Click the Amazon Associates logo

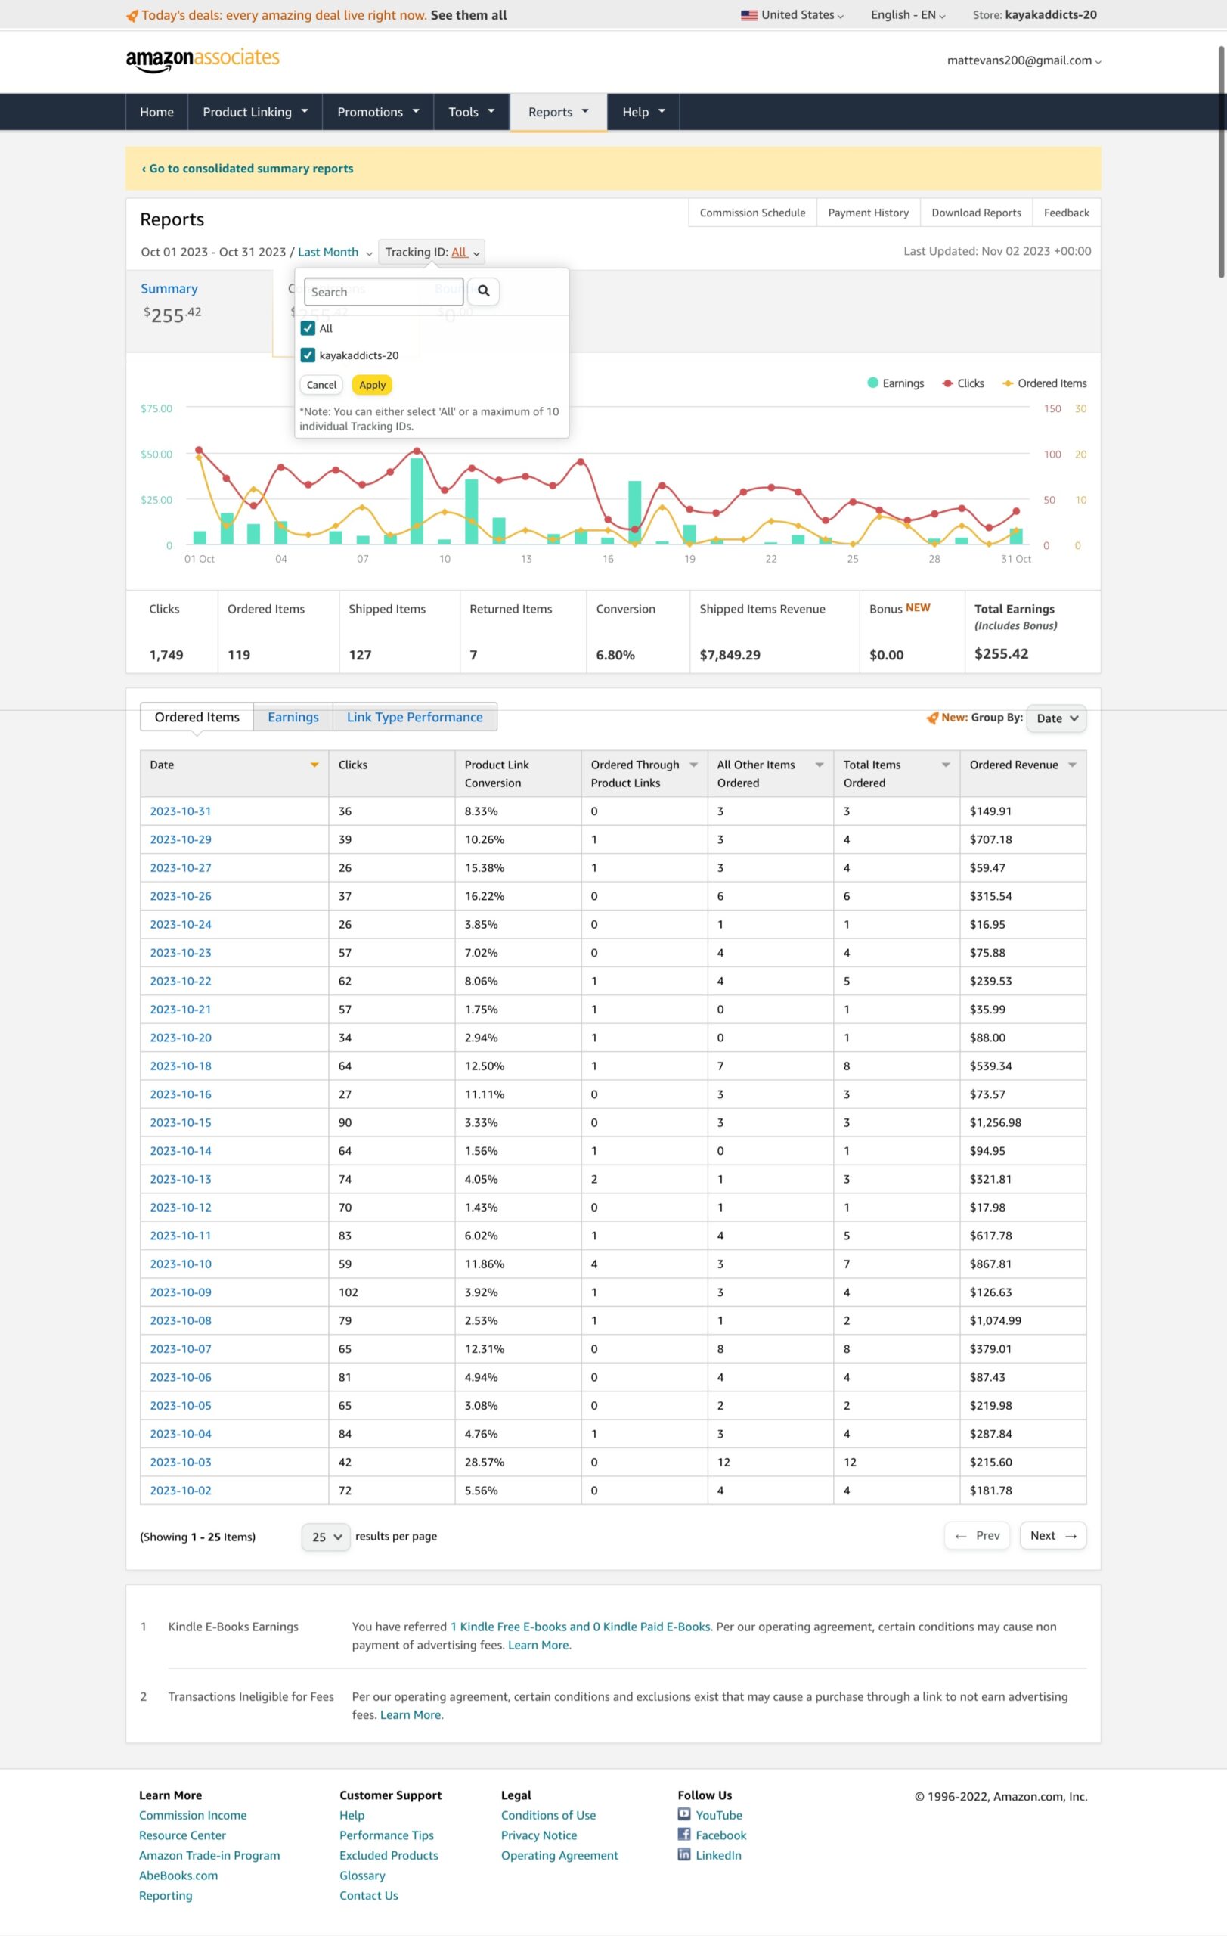pos(203,60)
